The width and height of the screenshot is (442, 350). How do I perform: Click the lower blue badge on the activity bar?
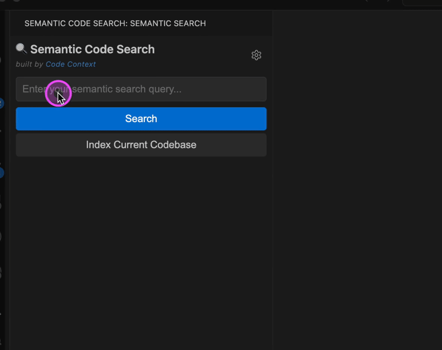[x=2, y=173]
